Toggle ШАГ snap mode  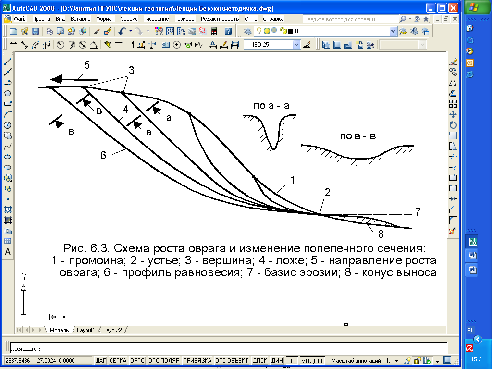pyautogui.click(x=100, y=360)
